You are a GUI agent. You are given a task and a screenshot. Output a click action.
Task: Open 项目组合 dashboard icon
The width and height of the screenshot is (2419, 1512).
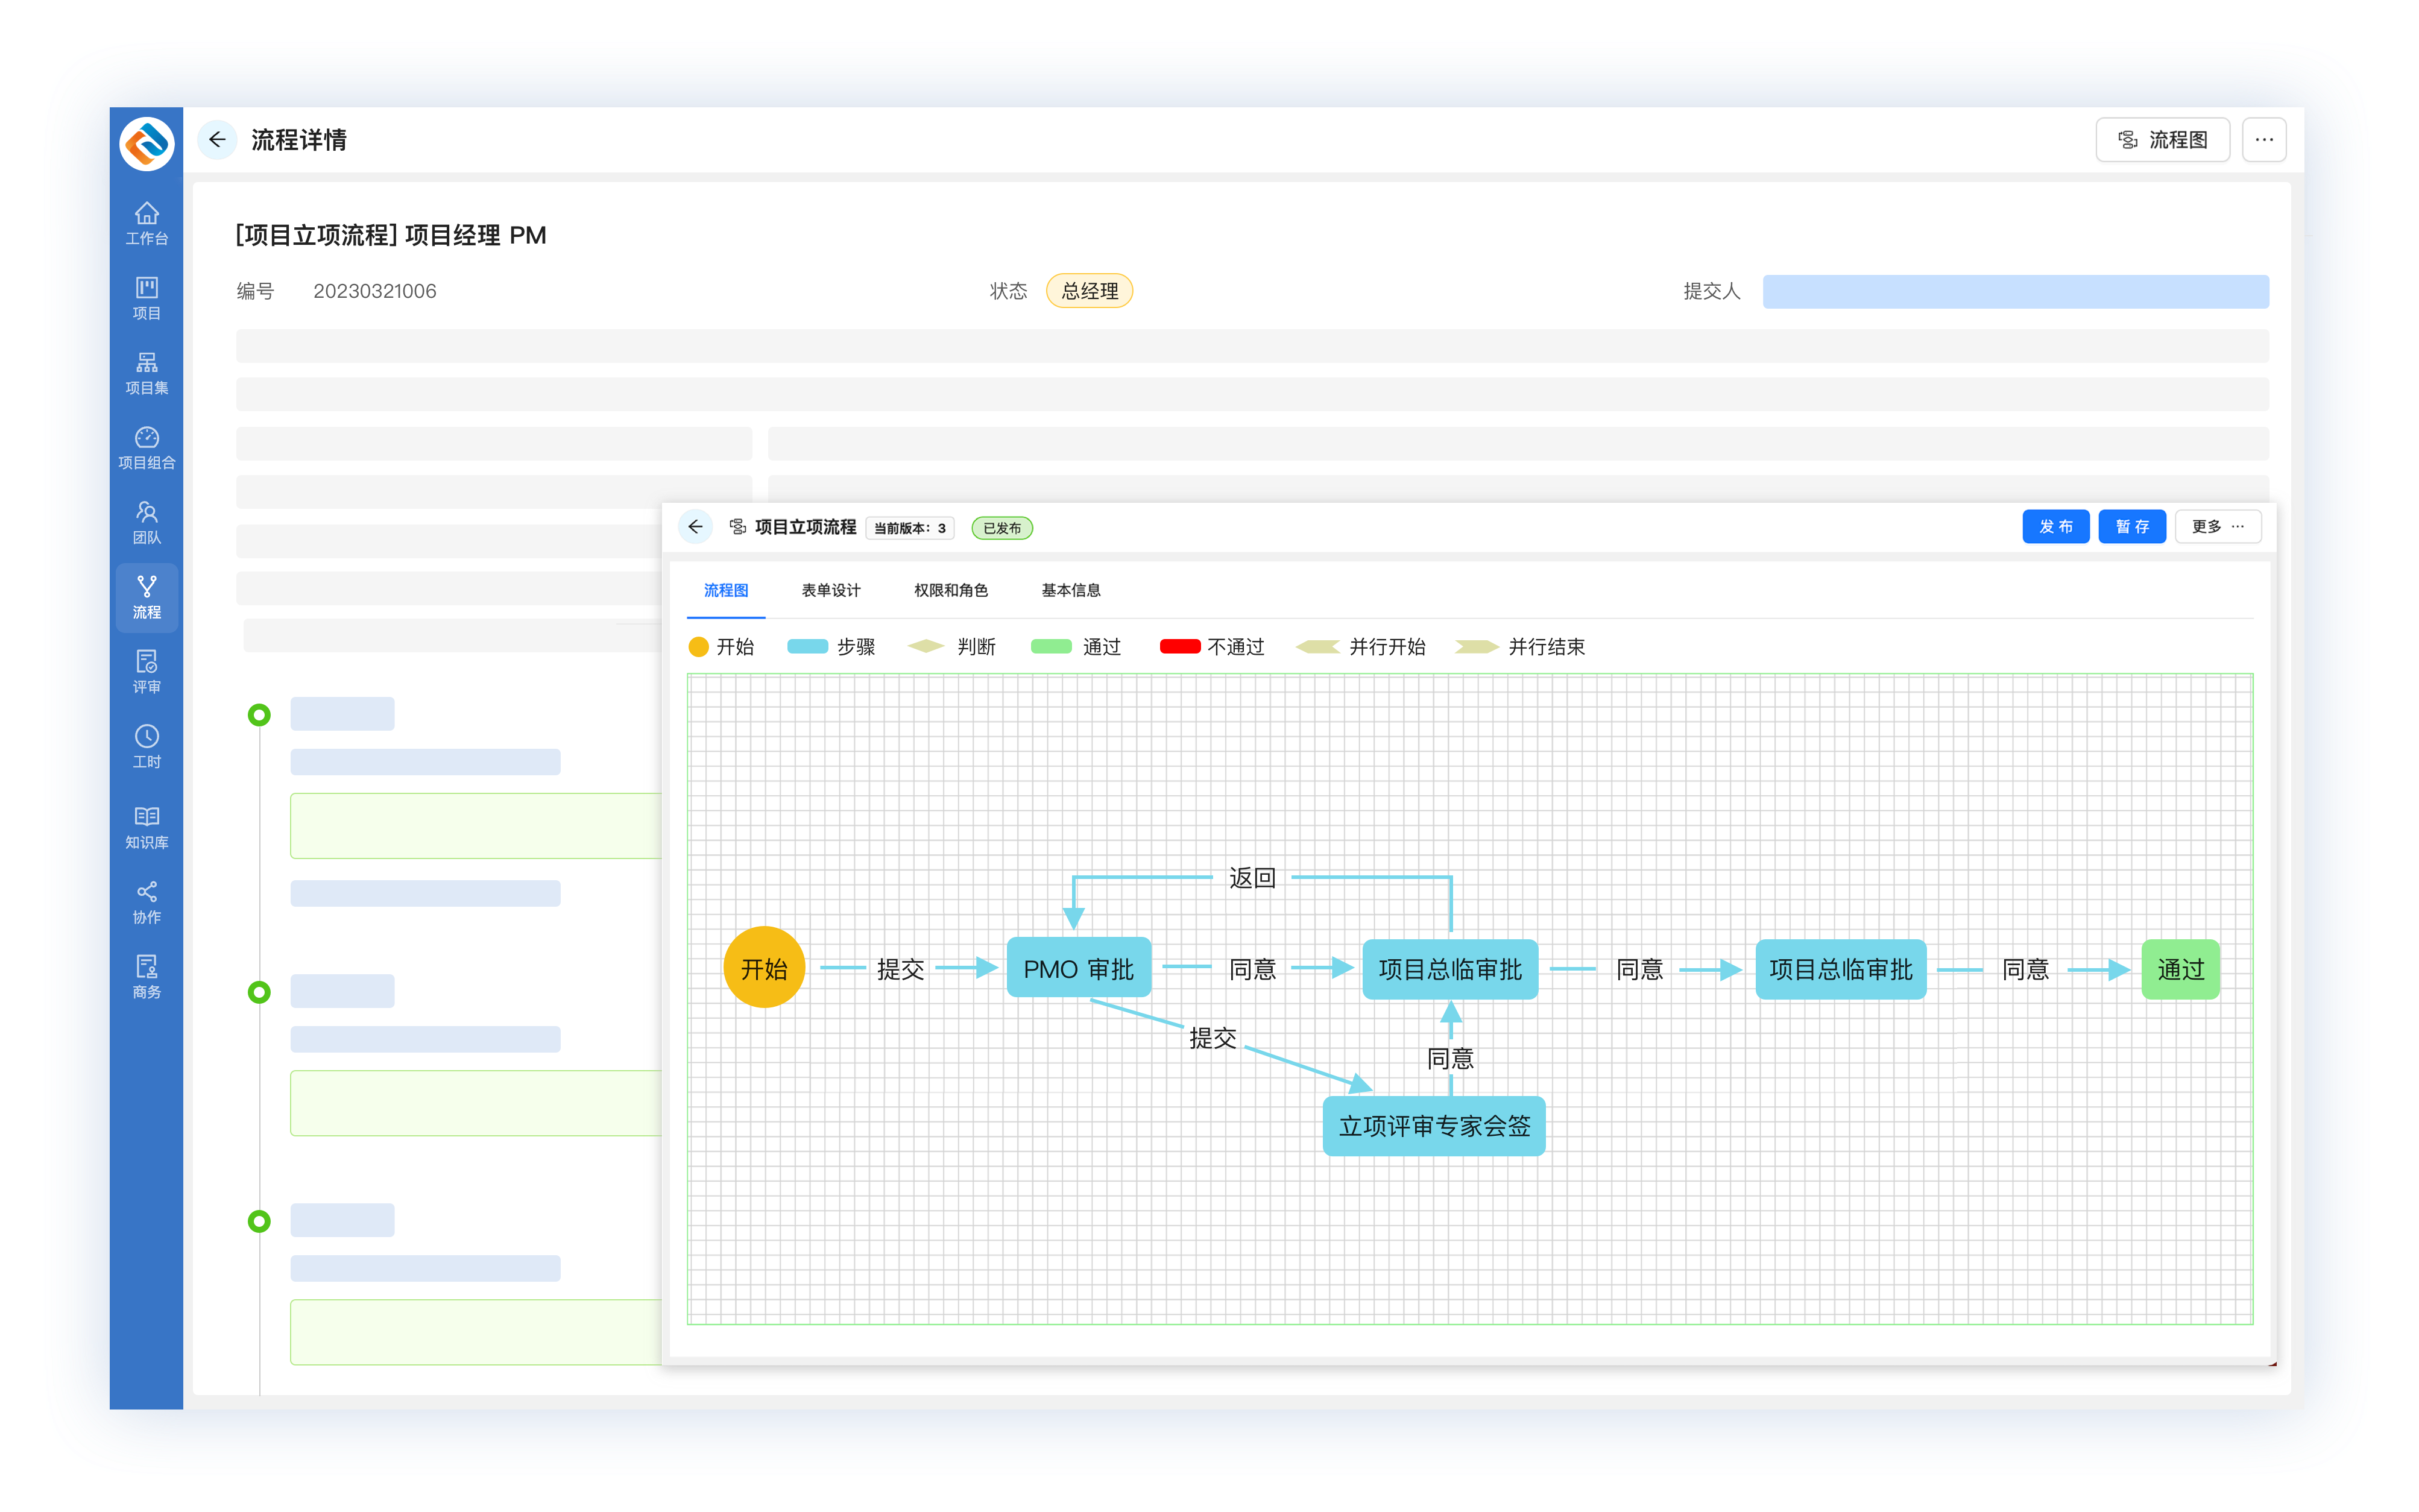146,447
